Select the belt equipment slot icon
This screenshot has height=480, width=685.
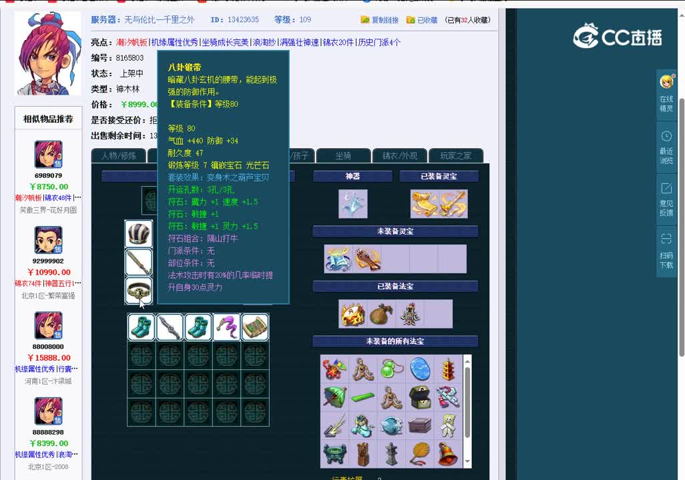point(138,290)
